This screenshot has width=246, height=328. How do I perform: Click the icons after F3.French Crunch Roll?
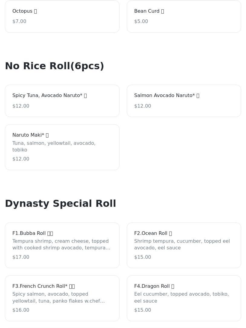pyautogui.click(x=72, y=286)
